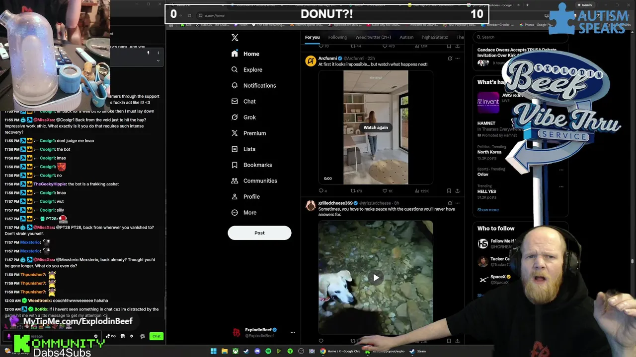Open Spotify from the taskbar
Viewport: 636px width, 357px height.
tap(268, 351)
